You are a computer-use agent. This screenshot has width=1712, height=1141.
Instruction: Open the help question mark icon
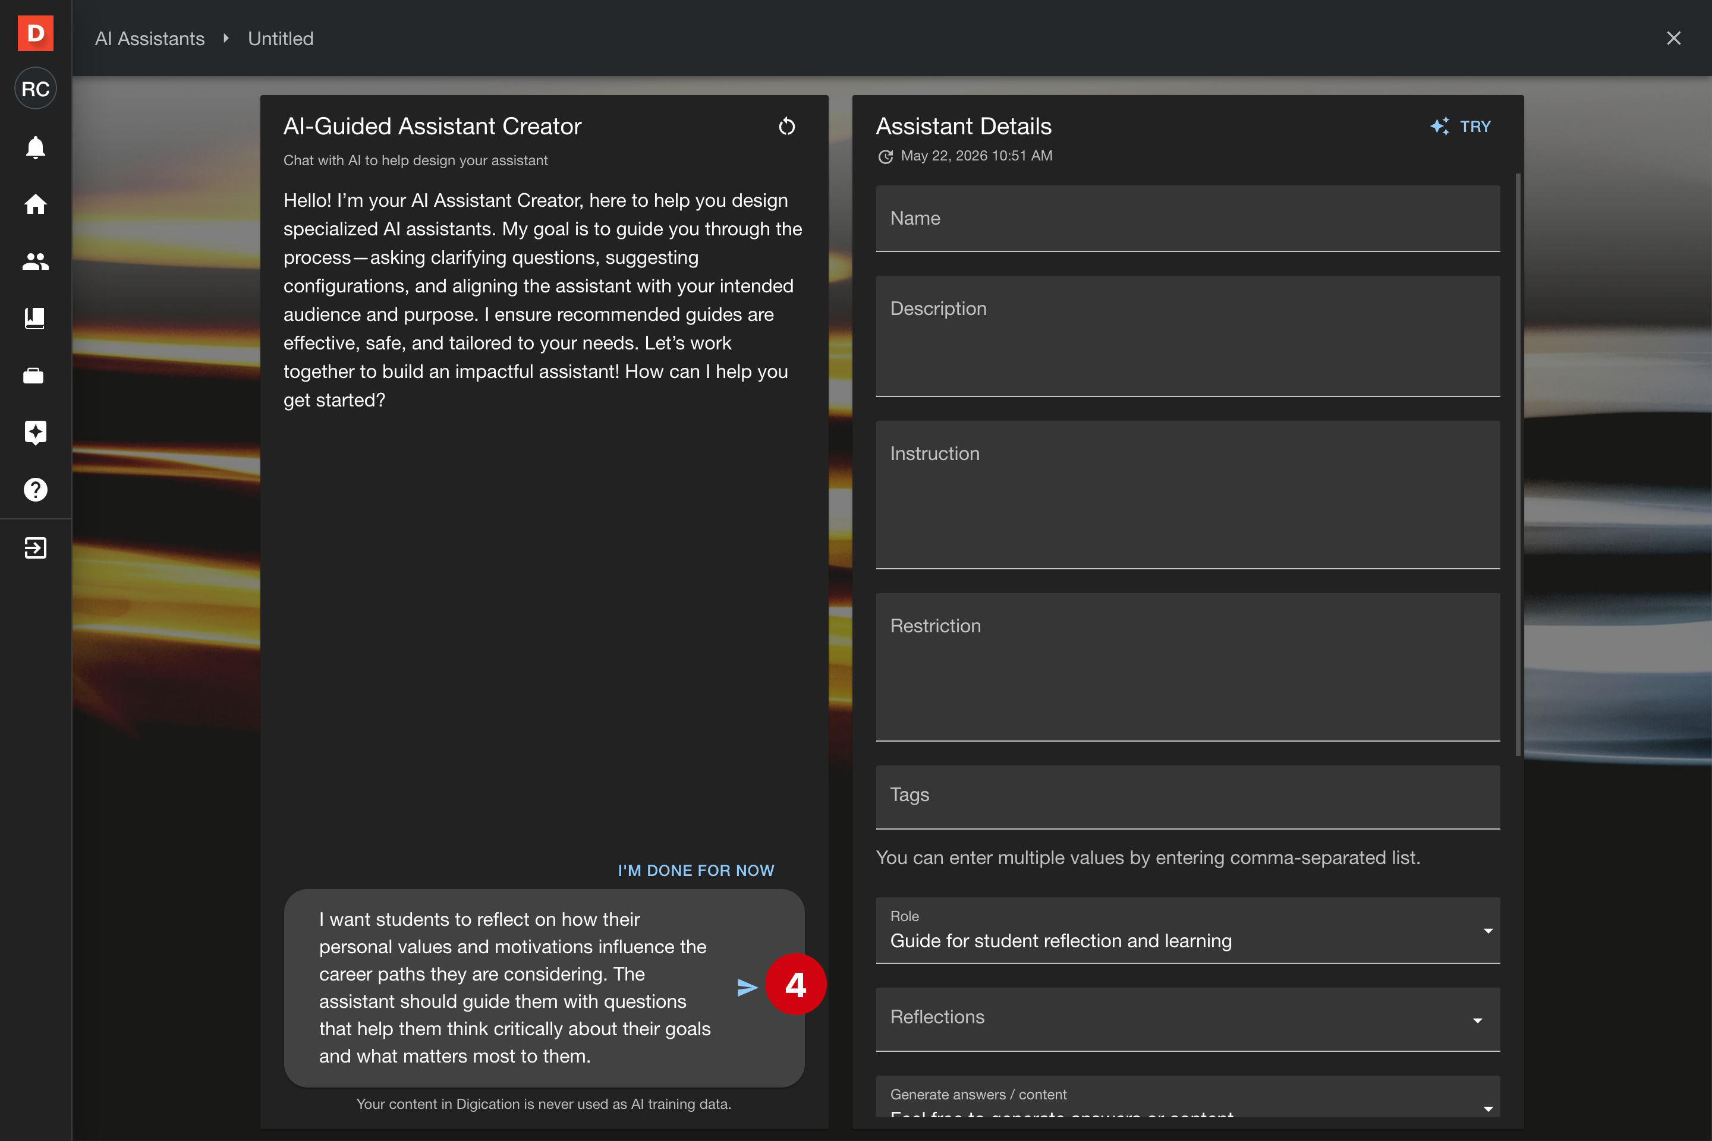[x=35, y=490]
